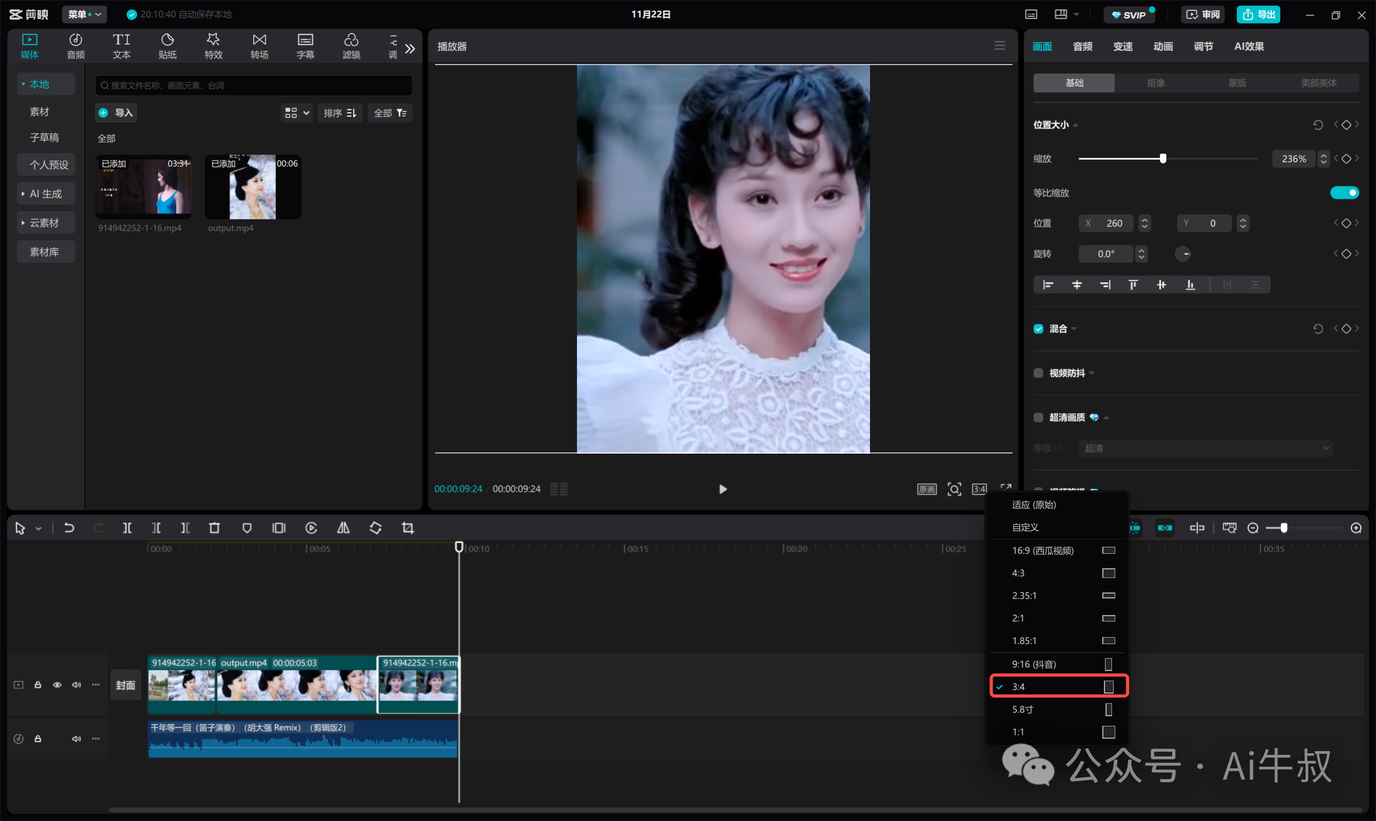Open the 贴纸 stickers panel
Viewport: 1376px width, 821px height.
167,46
